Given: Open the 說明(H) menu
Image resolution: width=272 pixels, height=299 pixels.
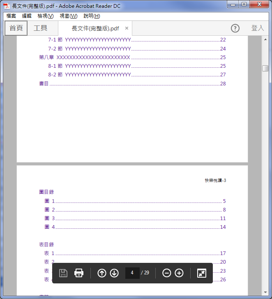Looking at the screenshot, I should [92, 16].
